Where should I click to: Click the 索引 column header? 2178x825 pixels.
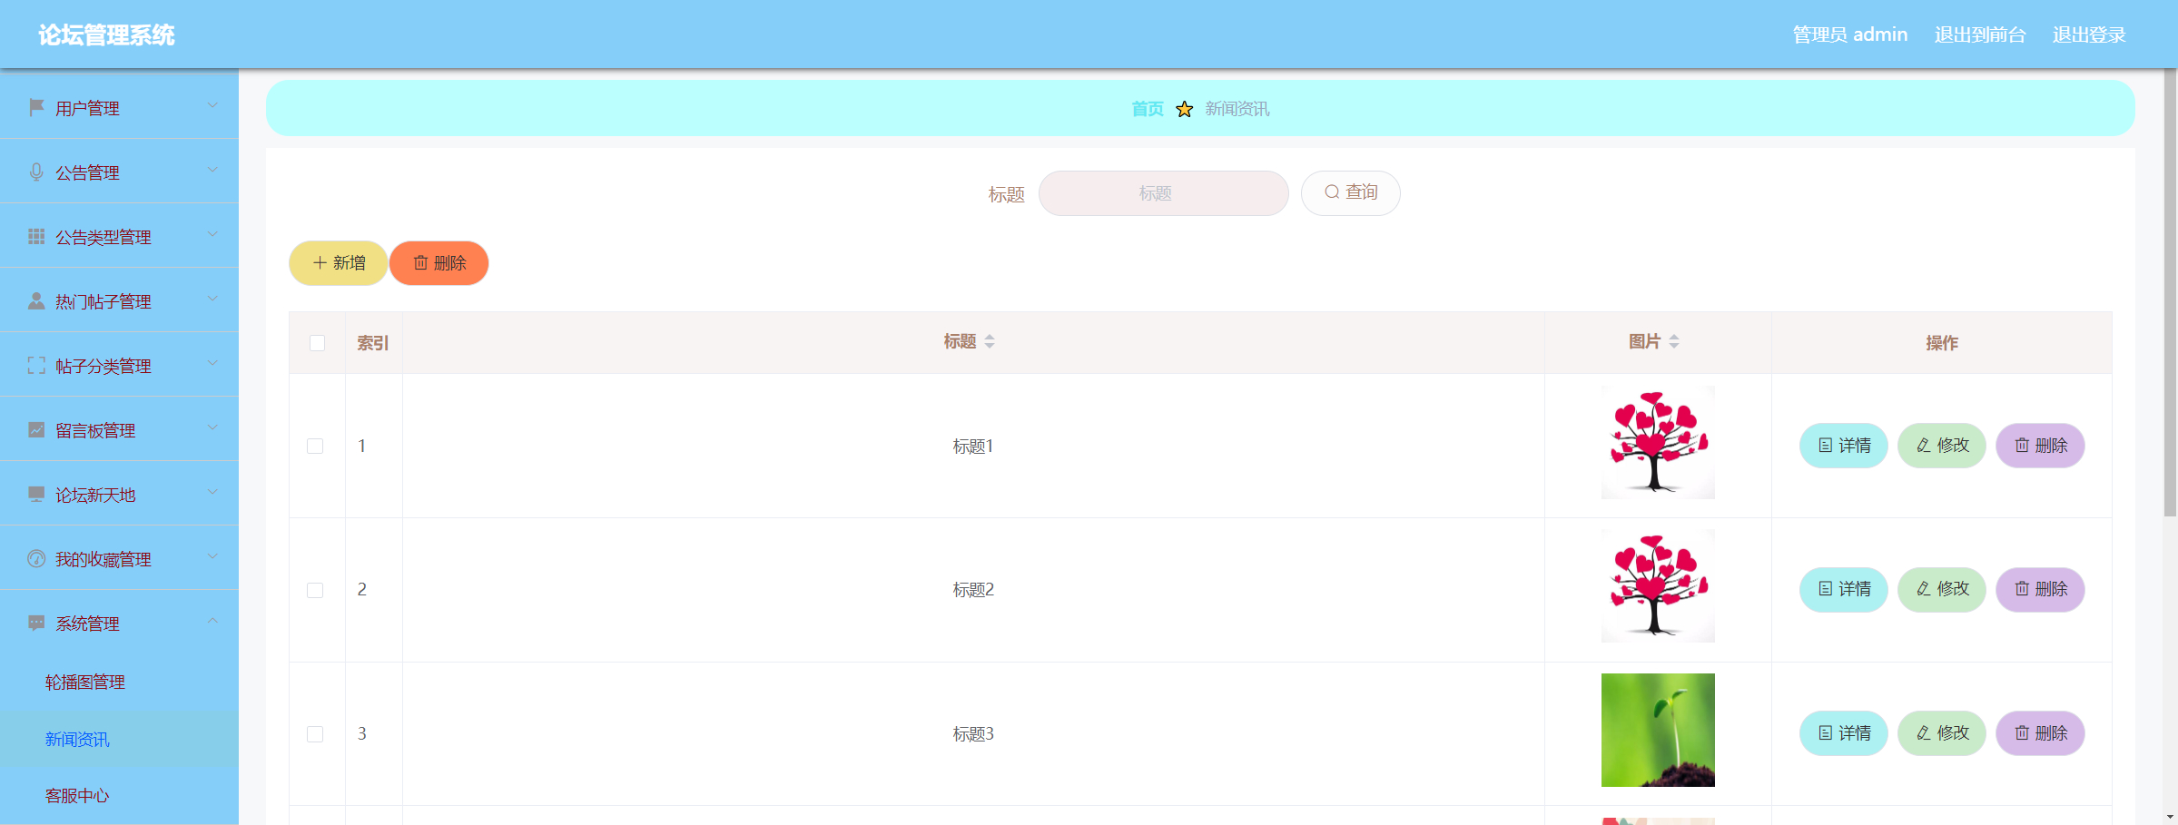click(x=373, y=343)
